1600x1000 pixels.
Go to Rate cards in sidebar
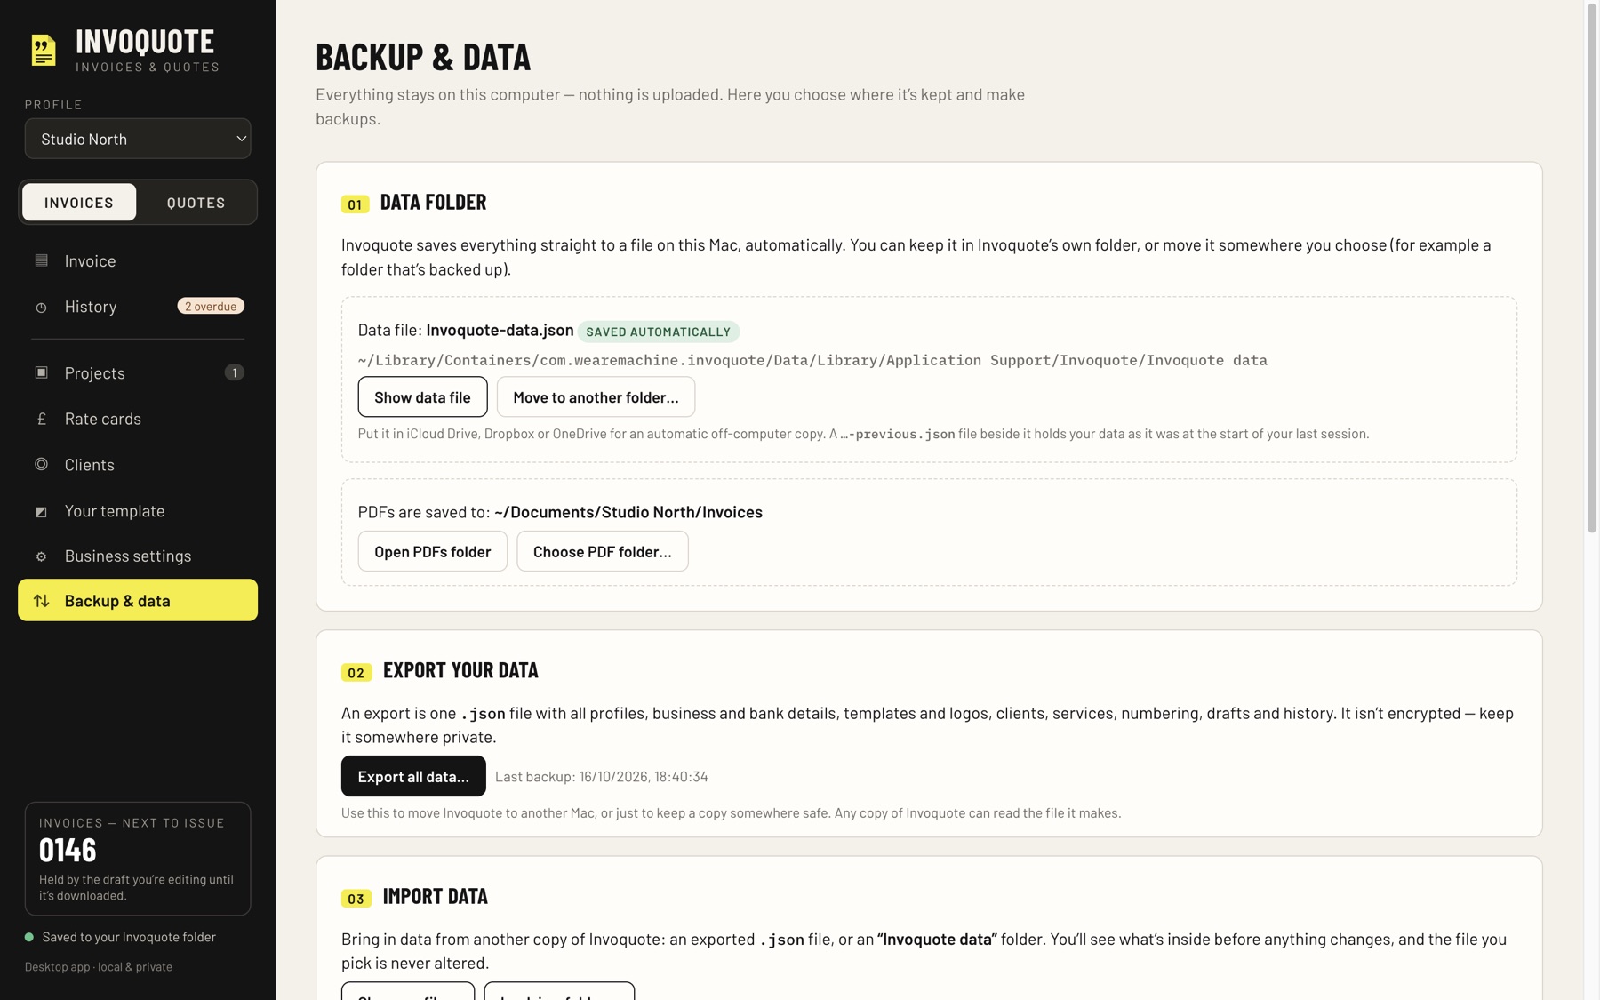point(138,419)
